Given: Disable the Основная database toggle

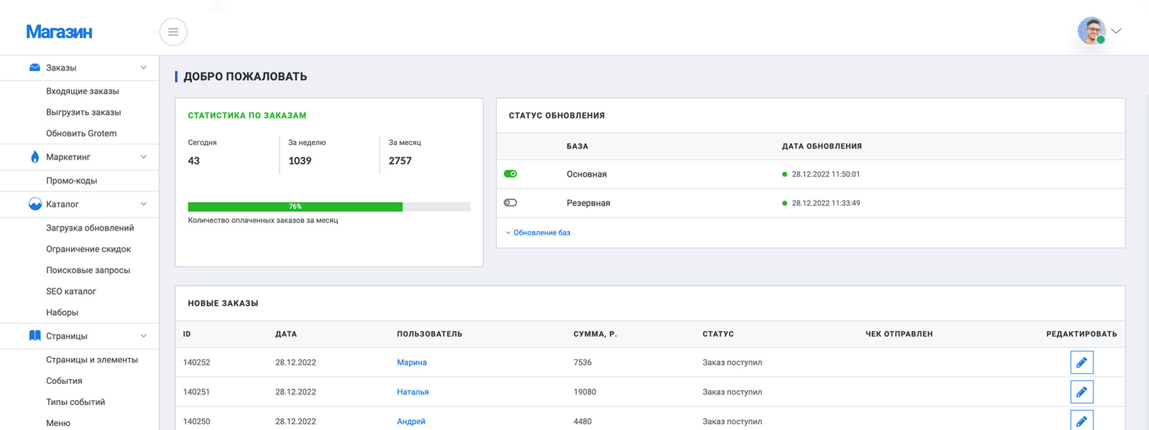Looking at the screenshot, I should tap(510, 174).
